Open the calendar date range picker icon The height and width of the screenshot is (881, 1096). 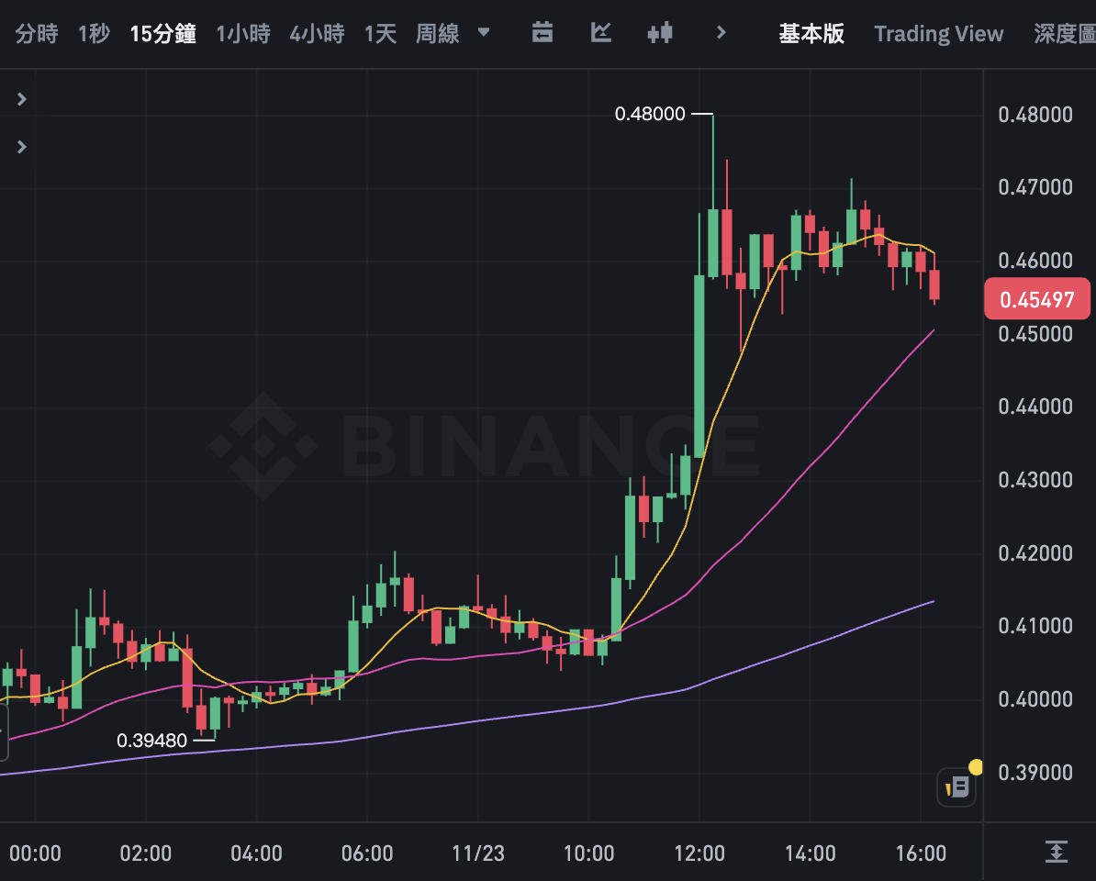click(x=542, y=34)
